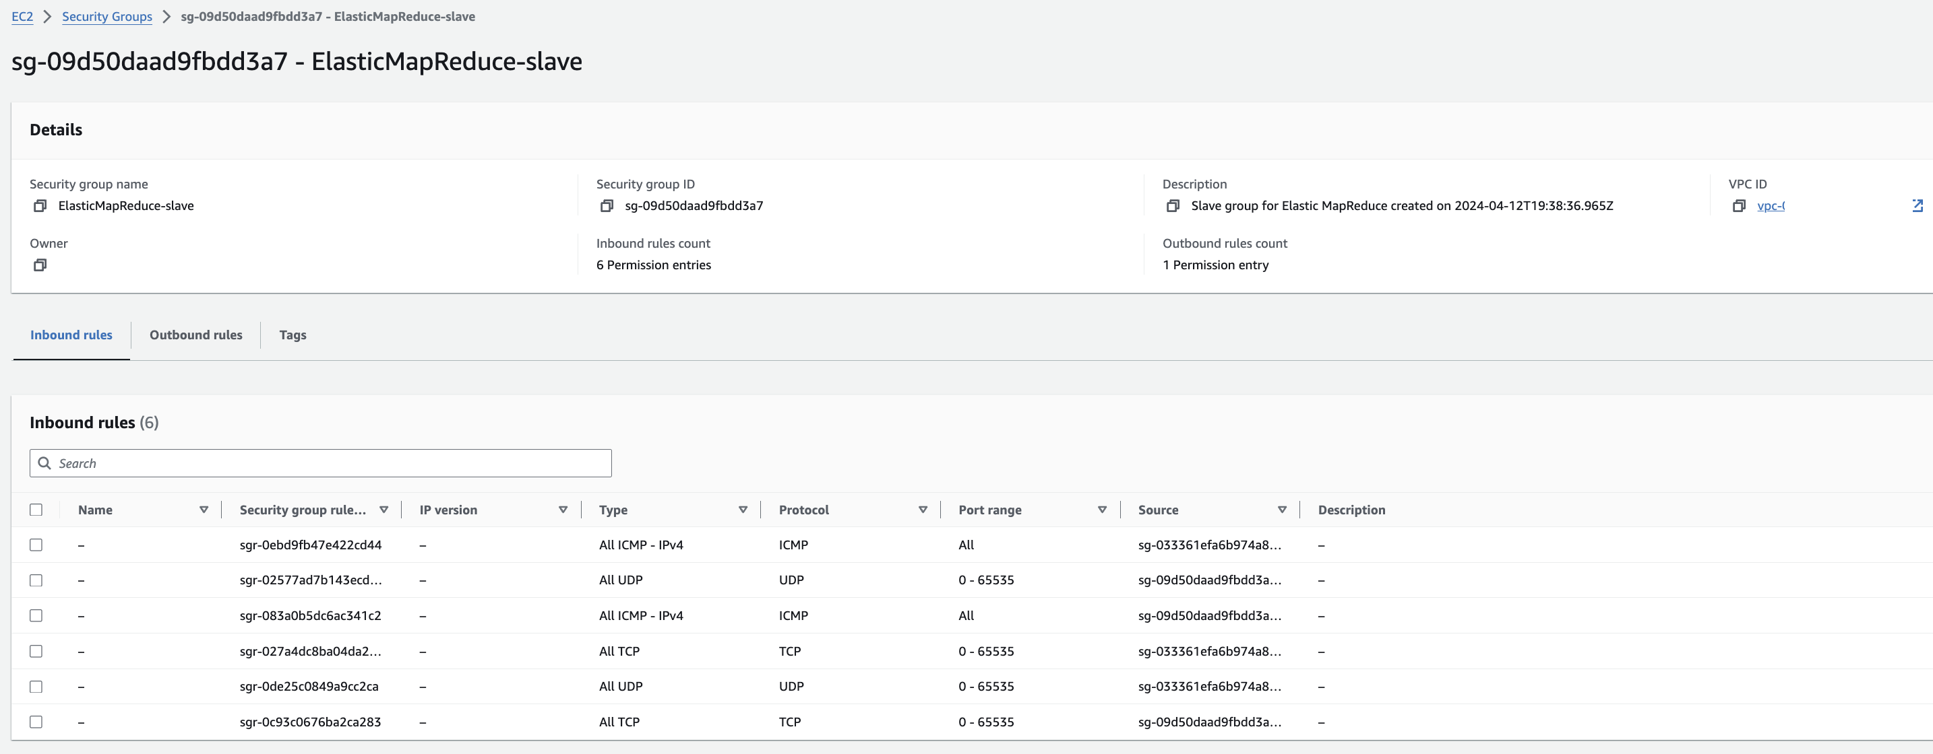Click the search magnifier icon
Image resolution: width=1933 pixels, height=754 pixels.
point(44,463)
